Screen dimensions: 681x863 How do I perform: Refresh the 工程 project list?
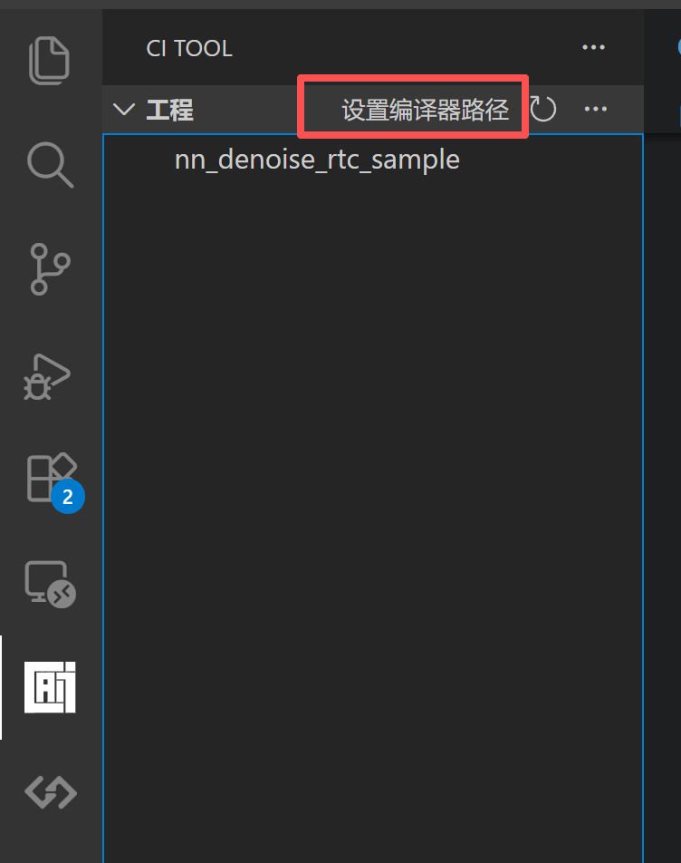543,109
